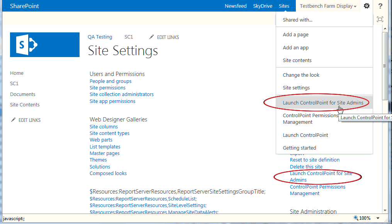This screenshot has height=224, width=392.
Task: Click the SharePoint logo in the top bar
Action: pyautogui.click(x=25, y=6)
